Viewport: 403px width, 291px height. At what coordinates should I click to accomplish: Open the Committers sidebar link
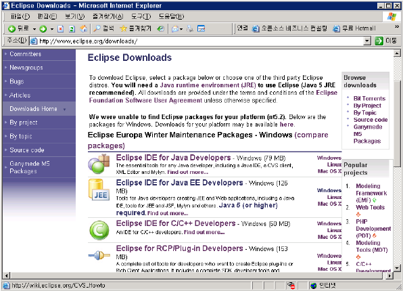tap(26, 54)
